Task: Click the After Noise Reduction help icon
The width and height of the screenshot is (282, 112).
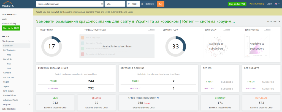Action: 158,97
